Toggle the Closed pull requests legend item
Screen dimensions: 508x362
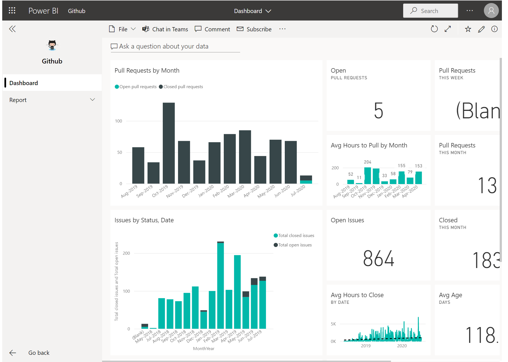[181, 87]
